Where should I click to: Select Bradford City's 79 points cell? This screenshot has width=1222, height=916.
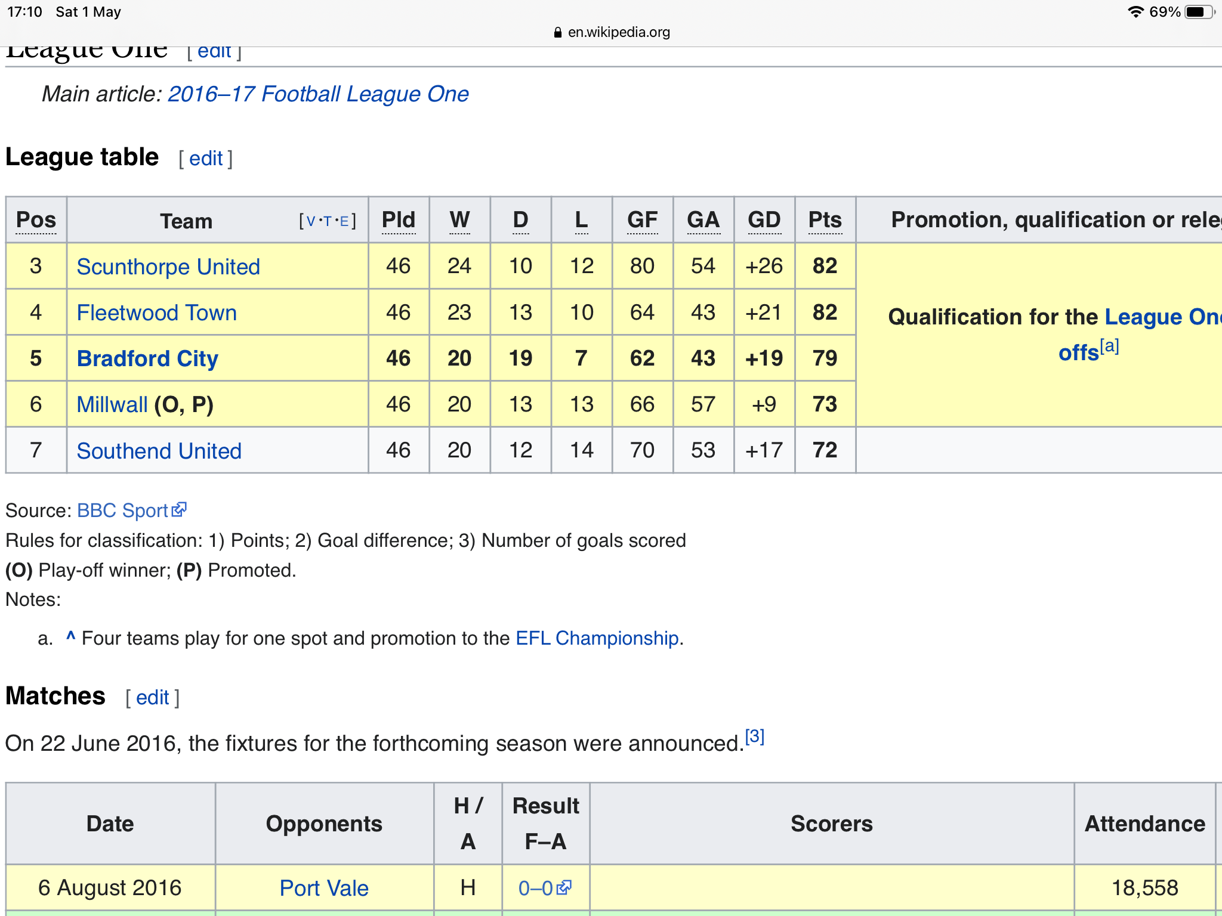825,358
